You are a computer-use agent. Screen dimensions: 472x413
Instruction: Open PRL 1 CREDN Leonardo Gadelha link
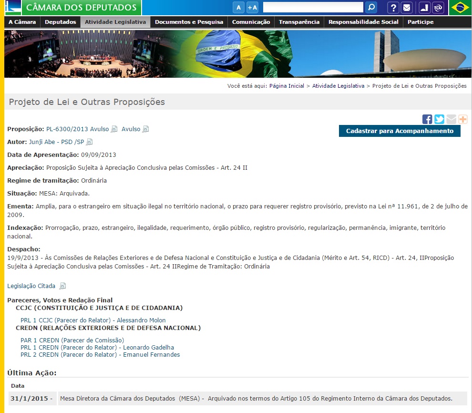(x=97, y=347)
